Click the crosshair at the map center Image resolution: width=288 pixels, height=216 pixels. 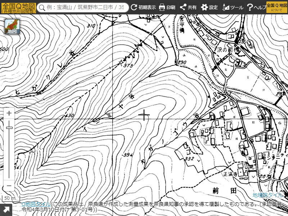click(x=144, y=115)
